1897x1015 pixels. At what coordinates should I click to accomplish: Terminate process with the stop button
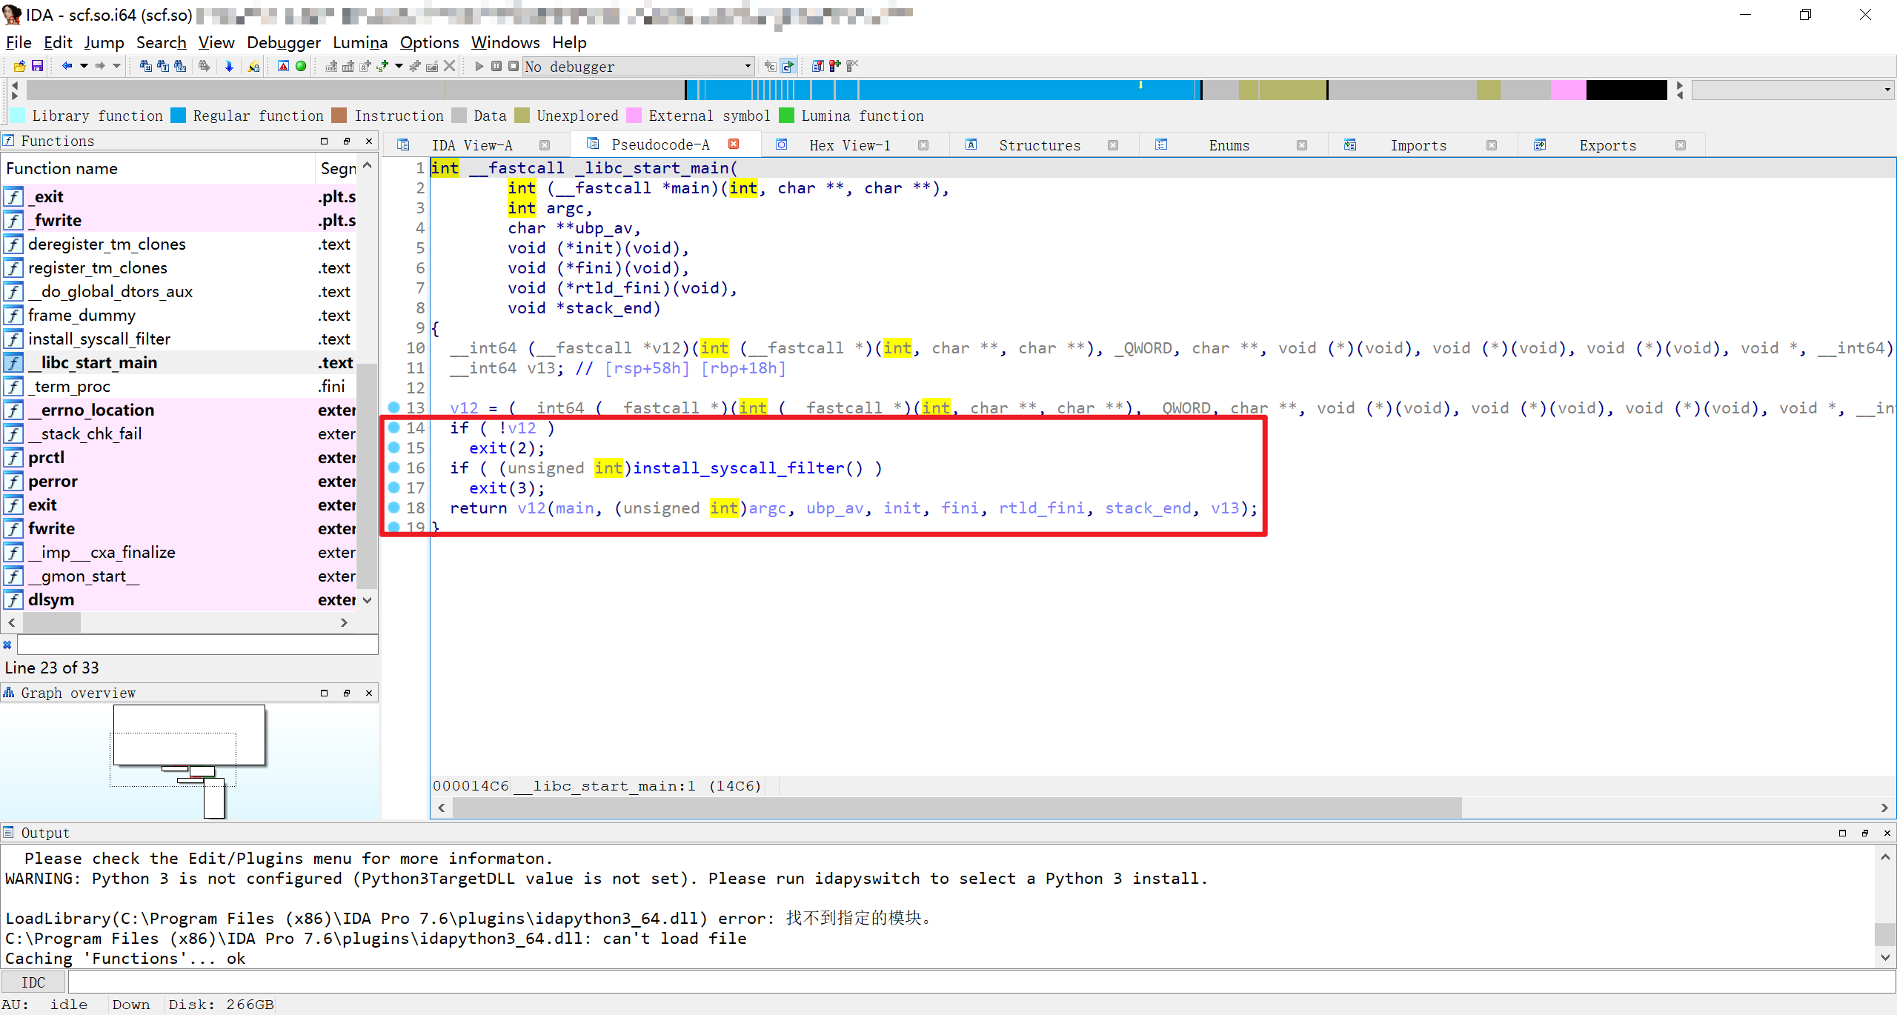[x=514, y=66]
